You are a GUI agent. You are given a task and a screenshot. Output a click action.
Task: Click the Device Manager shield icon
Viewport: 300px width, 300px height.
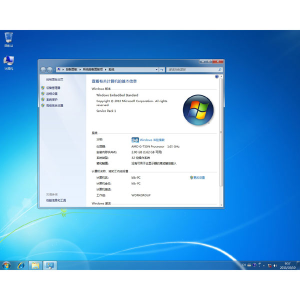pyautogui.click(x=43, y=88)
